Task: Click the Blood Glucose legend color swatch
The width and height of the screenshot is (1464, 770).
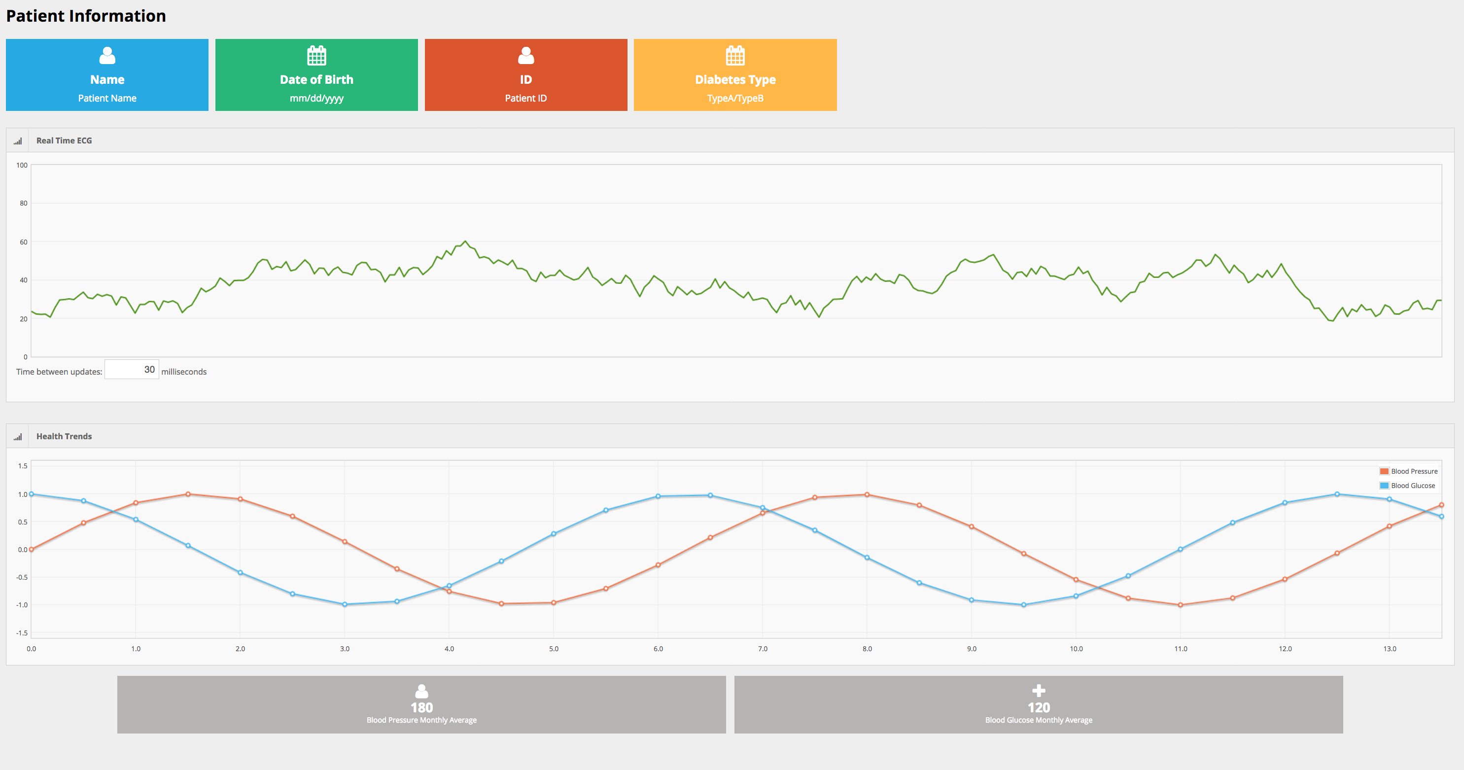Action: (1384, 485)
